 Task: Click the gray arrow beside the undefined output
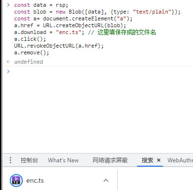pos(8,62)
